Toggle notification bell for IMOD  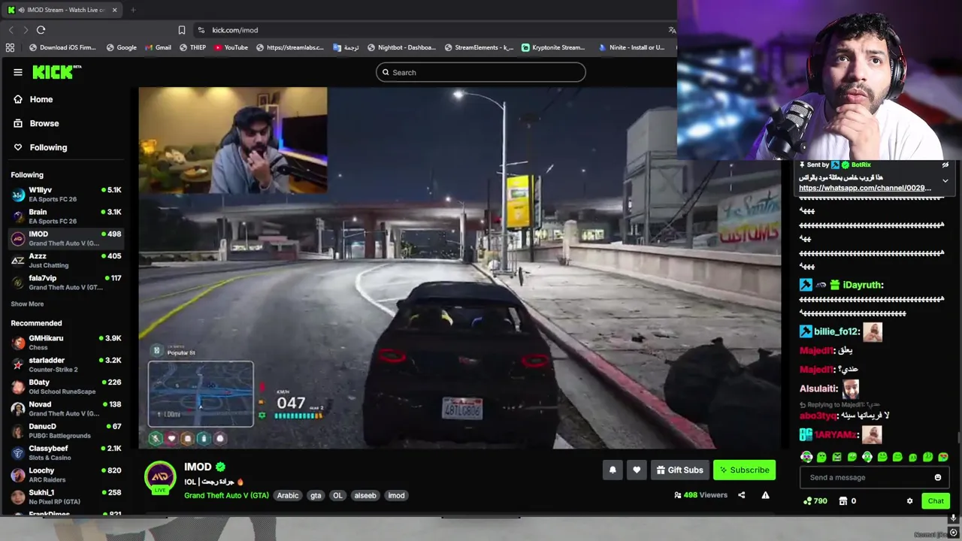pyautogui.click(x=613, y=470)
